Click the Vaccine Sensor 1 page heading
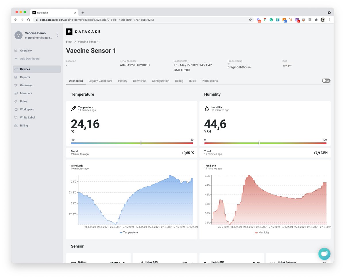The image size is (345, 278). click(91, 51)
